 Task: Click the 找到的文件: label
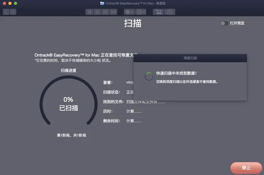point(113,101)
